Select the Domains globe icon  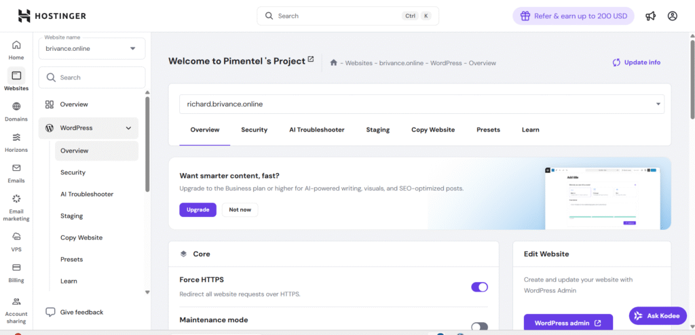(x=16, y=106)
